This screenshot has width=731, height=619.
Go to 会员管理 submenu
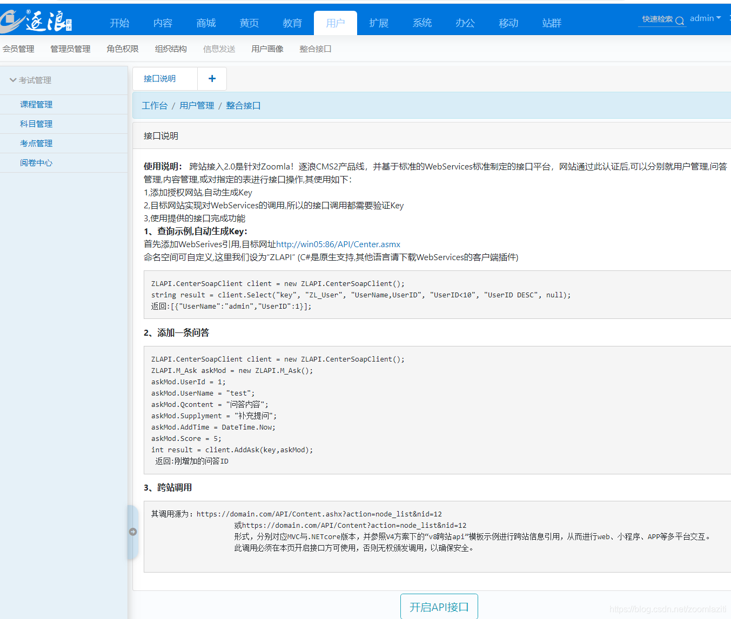tap(18, 49)
